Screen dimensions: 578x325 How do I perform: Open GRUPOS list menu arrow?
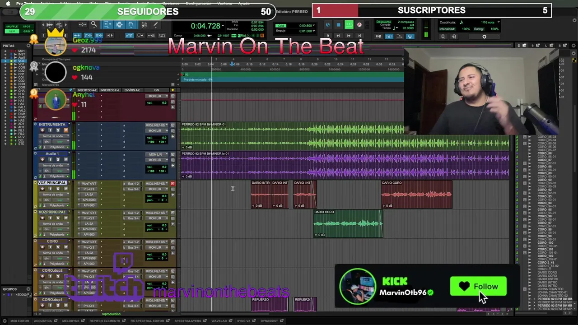tap(29, 289)
